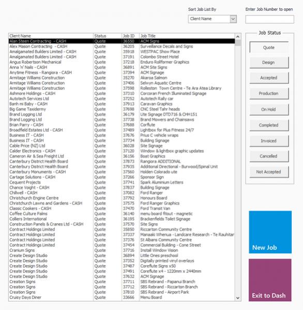Select job 36894 Little Ones preschool
Image resolution: width=303 pixels, height=310 pixels.
click(x=122, y=256)
